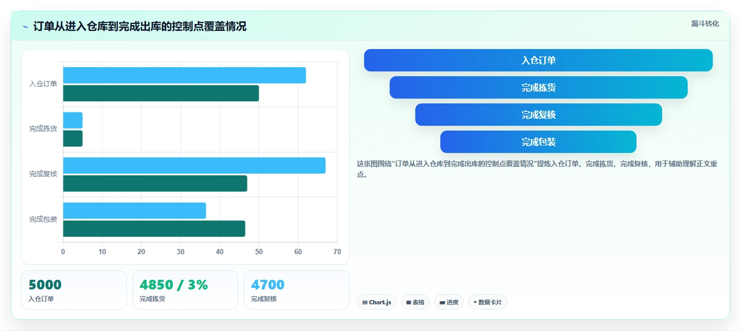Click the 4700 完成复核 data card
The height and width of the screenshot is (331, 741).
(296, 290)
